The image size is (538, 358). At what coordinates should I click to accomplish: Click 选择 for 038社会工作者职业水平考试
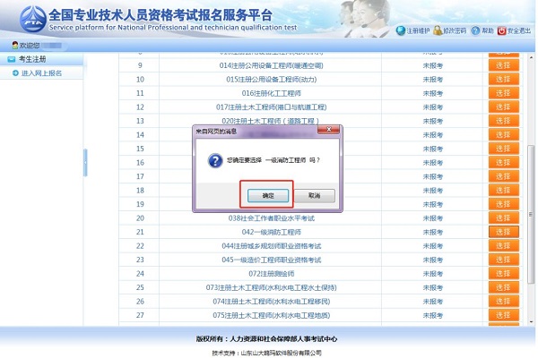pyautogui.click(x=503, y=217)
